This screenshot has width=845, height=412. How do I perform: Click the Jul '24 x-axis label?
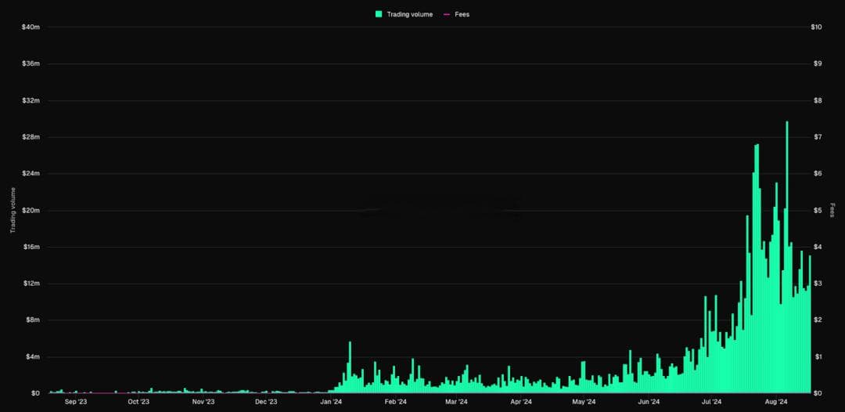[712, 401]
